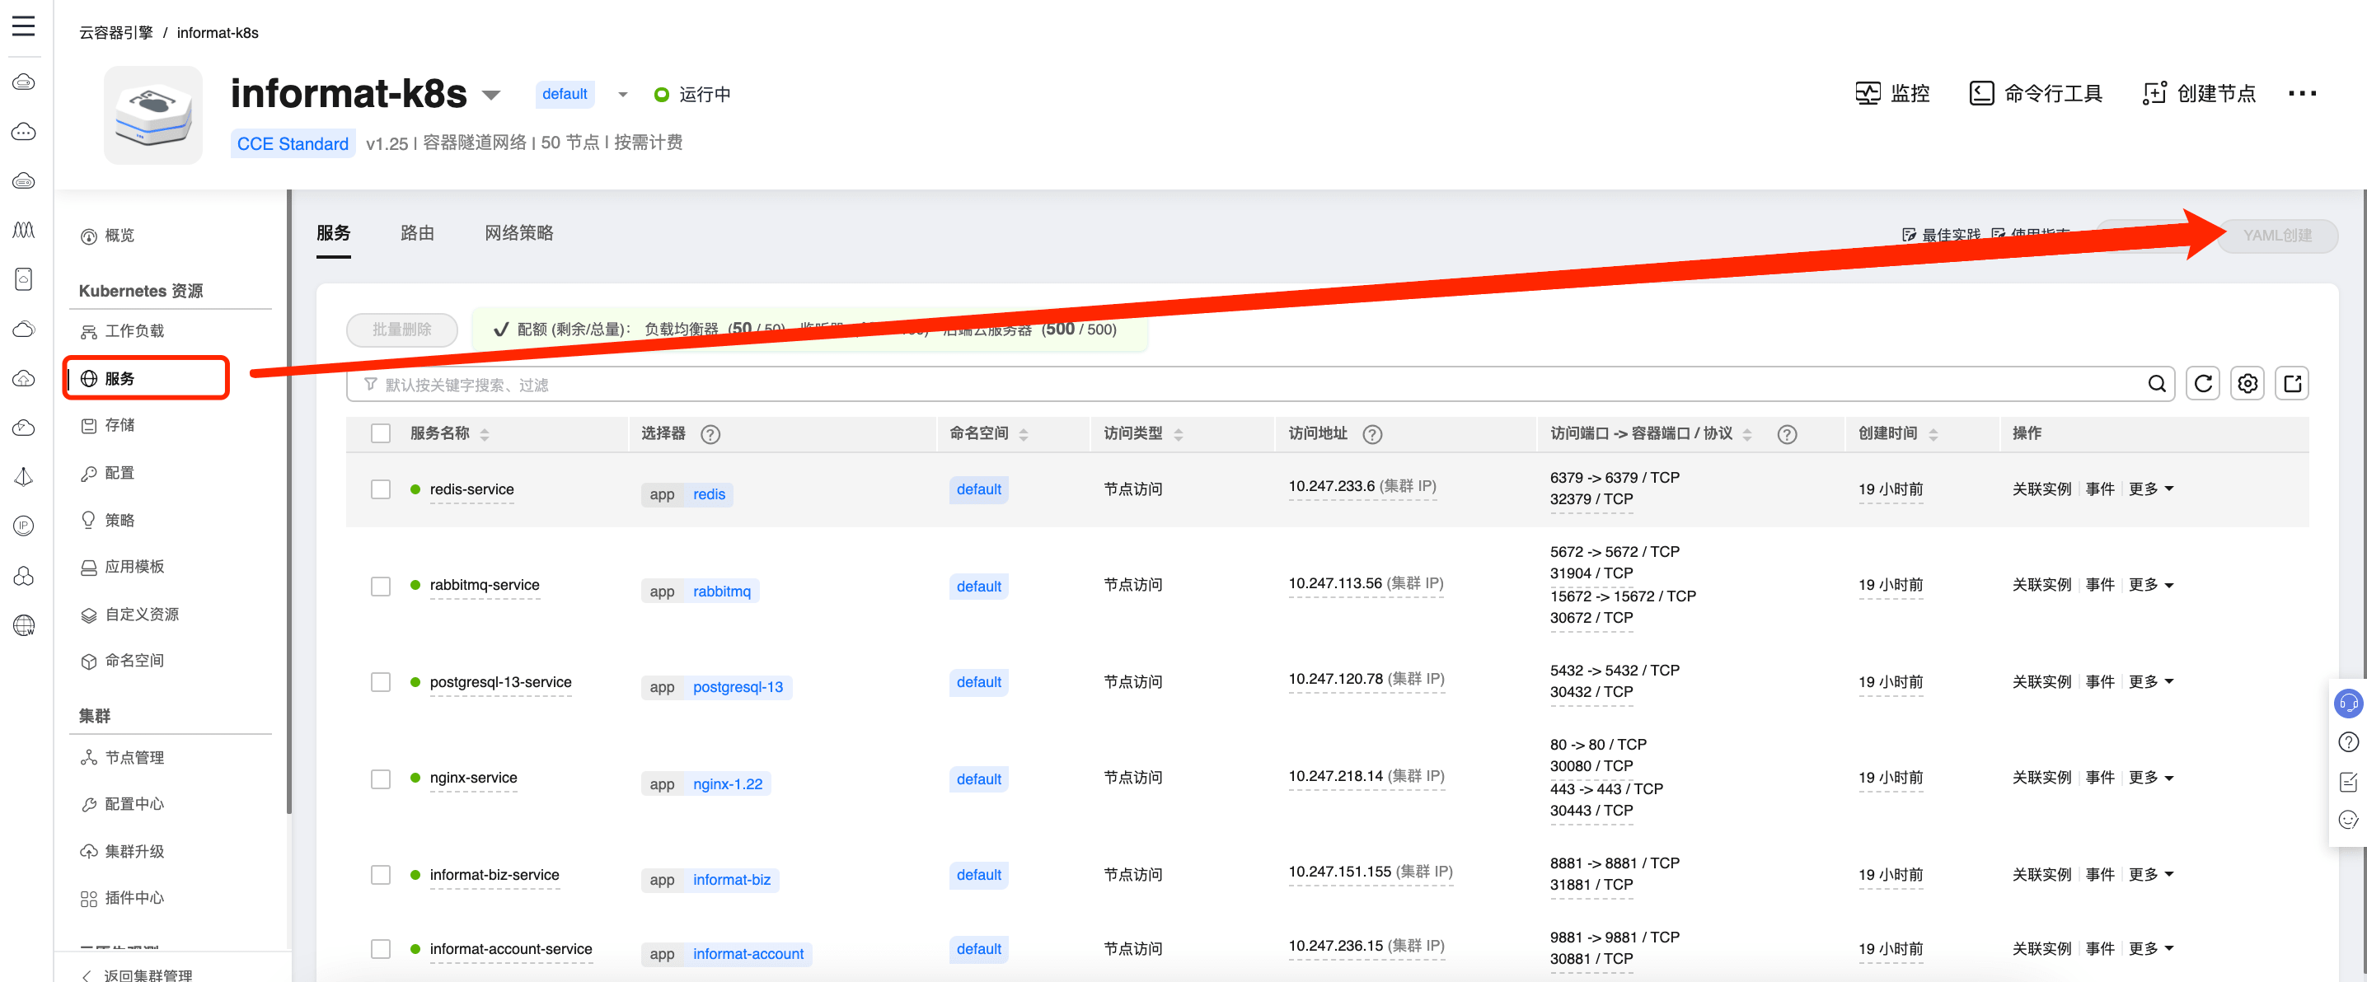Image resolution: width=2367 pixels, height=982 pixels.
Task: Click the keyword search filter input field
Action: [1103, 385]
